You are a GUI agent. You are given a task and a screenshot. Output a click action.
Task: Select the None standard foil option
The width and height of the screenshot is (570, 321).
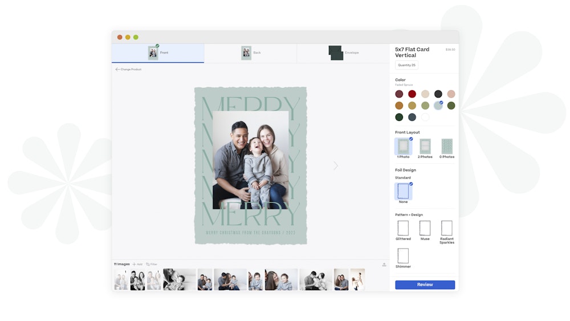click(403, 191)
